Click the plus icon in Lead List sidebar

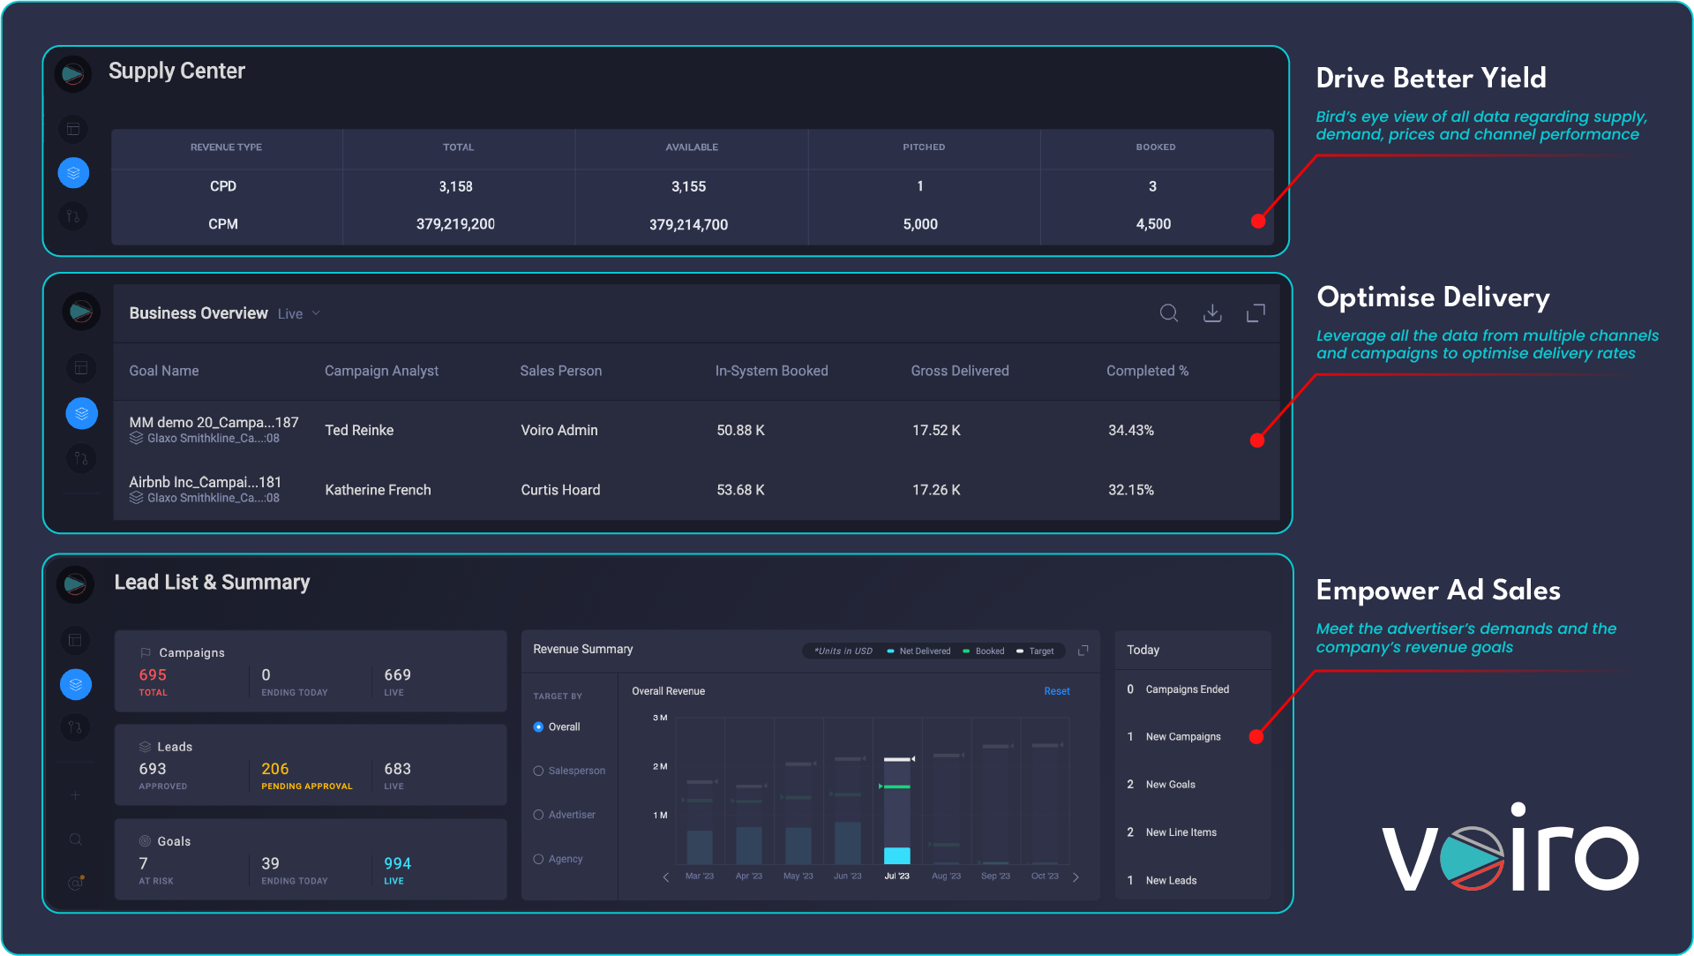coord(76,795)
